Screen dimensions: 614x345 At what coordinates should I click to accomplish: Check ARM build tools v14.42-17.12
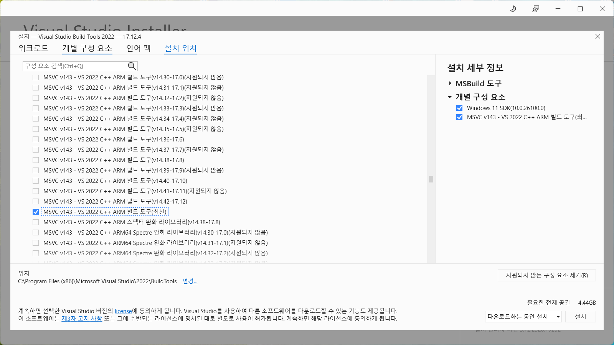pos(36,202)
